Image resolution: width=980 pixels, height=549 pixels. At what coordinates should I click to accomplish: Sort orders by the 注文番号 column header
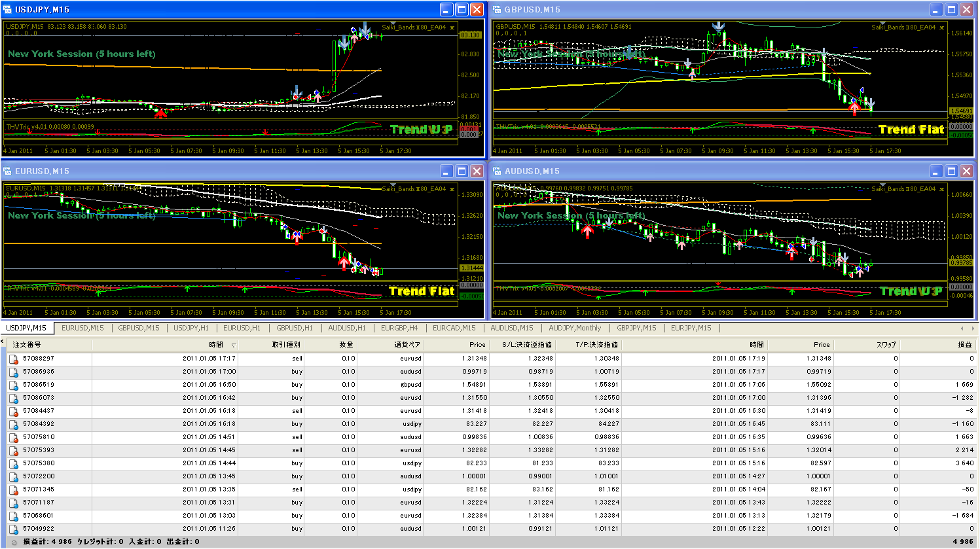click(49, 345)
